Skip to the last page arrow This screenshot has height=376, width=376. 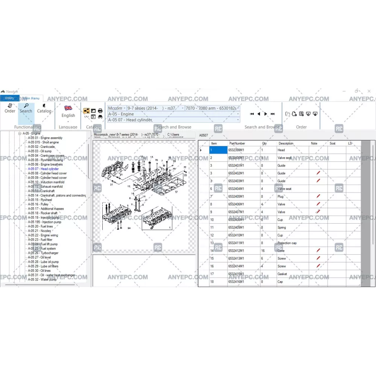(273, 114)
